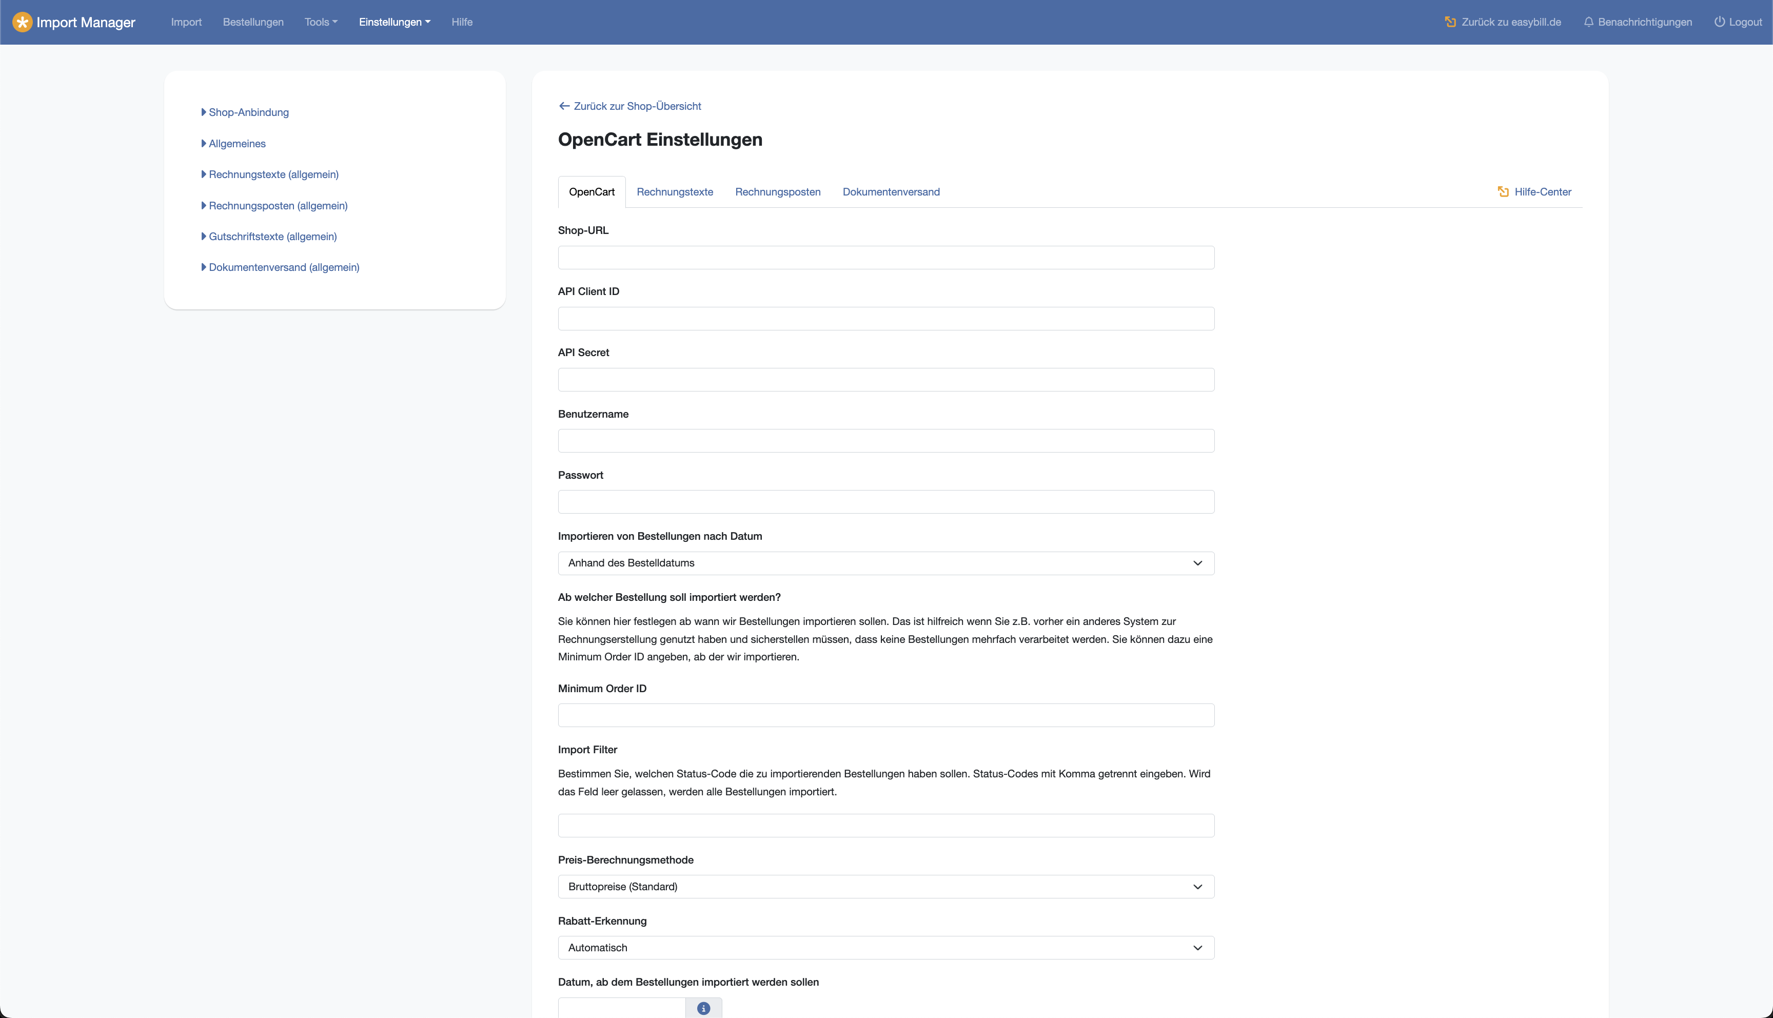This screenshot has height=1018, width=1773.
Task: Expand the Rechnungstexte (allgemein) triangle
Action: [x=203, y=174]
